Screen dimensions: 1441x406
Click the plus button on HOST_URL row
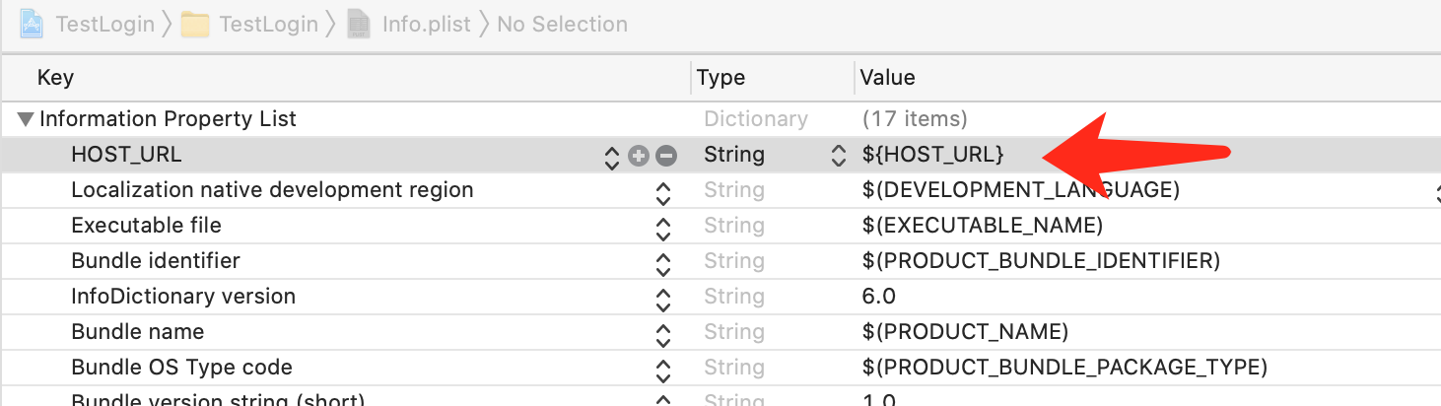click(x=639, y=155)
